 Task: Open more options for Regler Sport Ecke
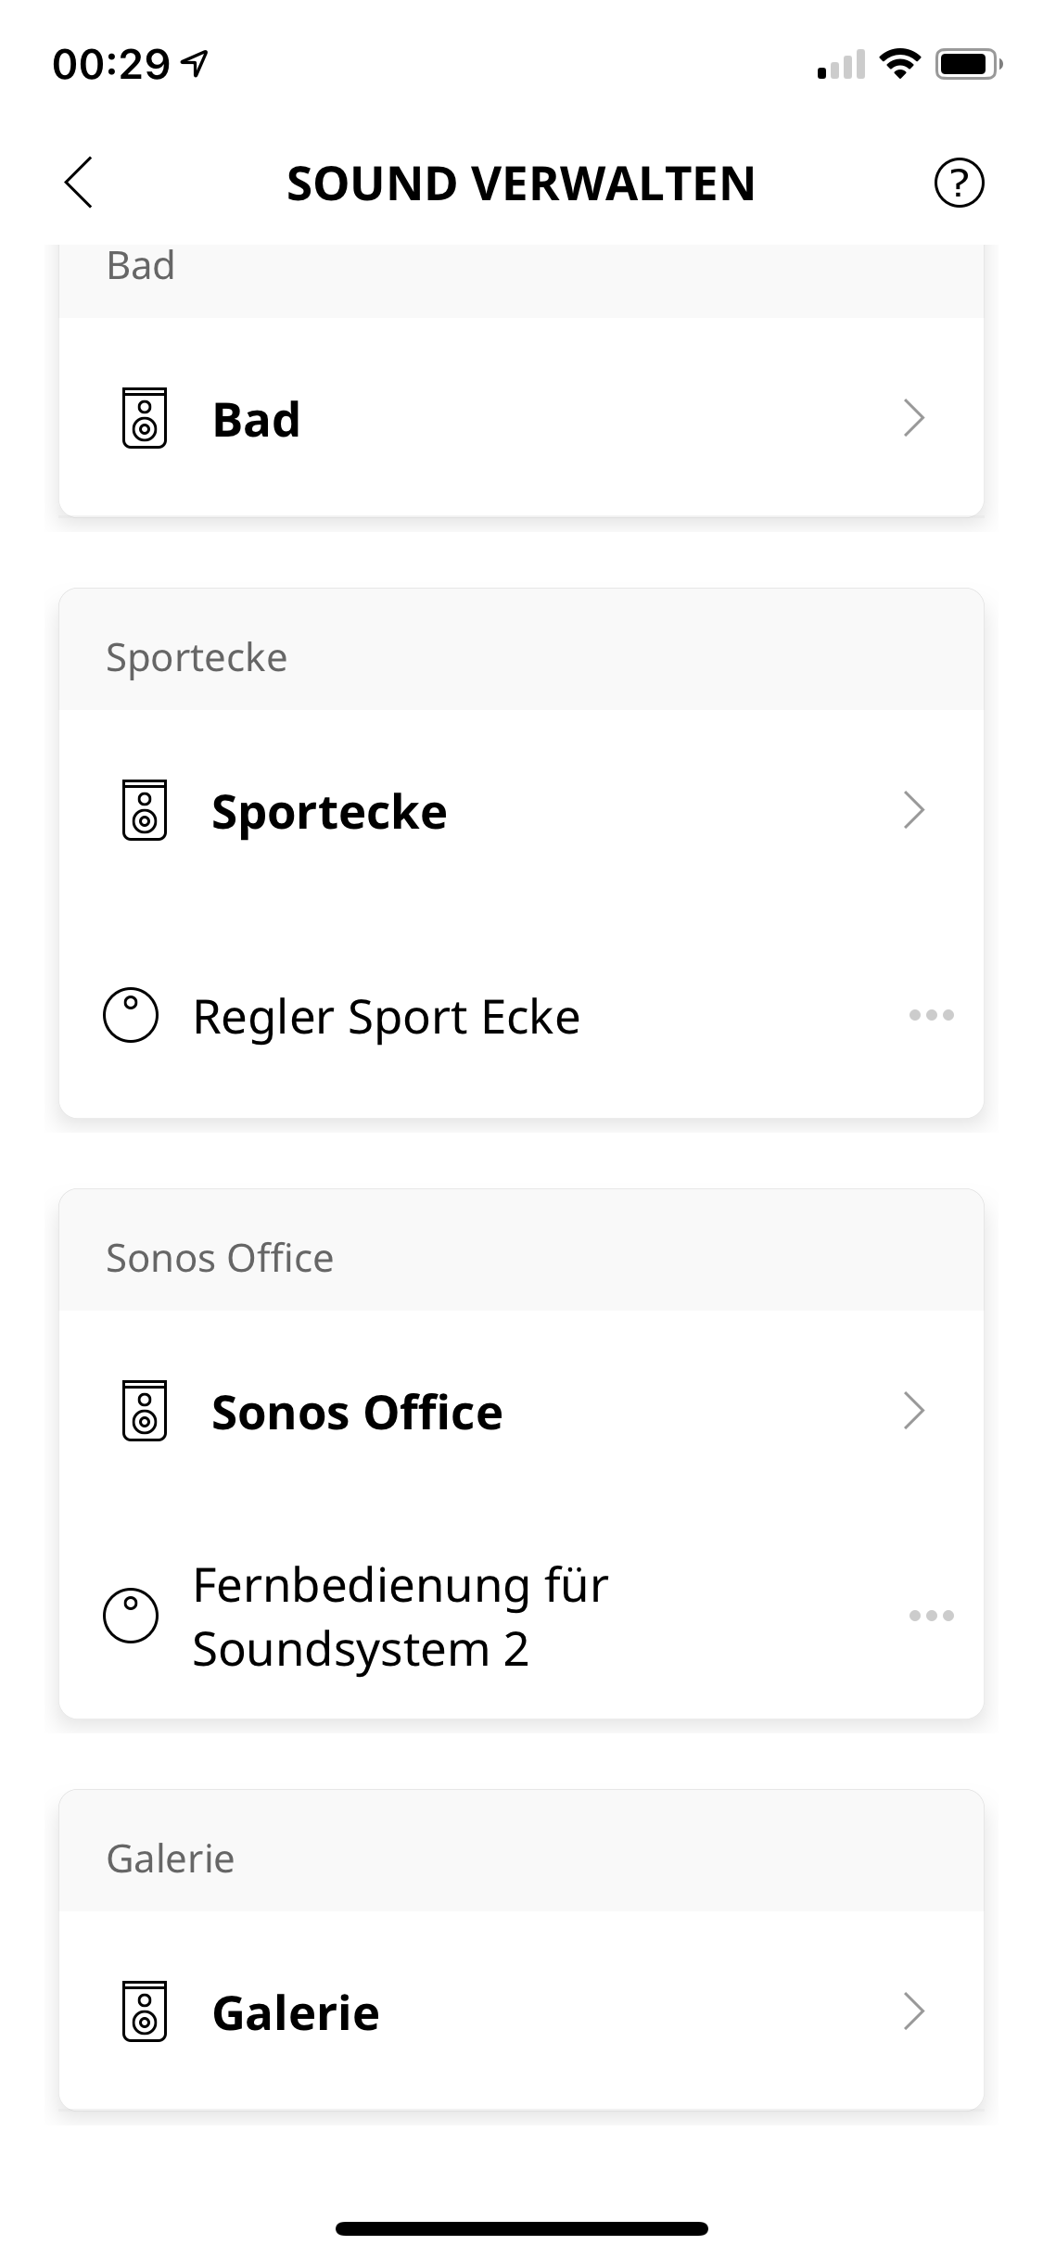click(931, 1015)
